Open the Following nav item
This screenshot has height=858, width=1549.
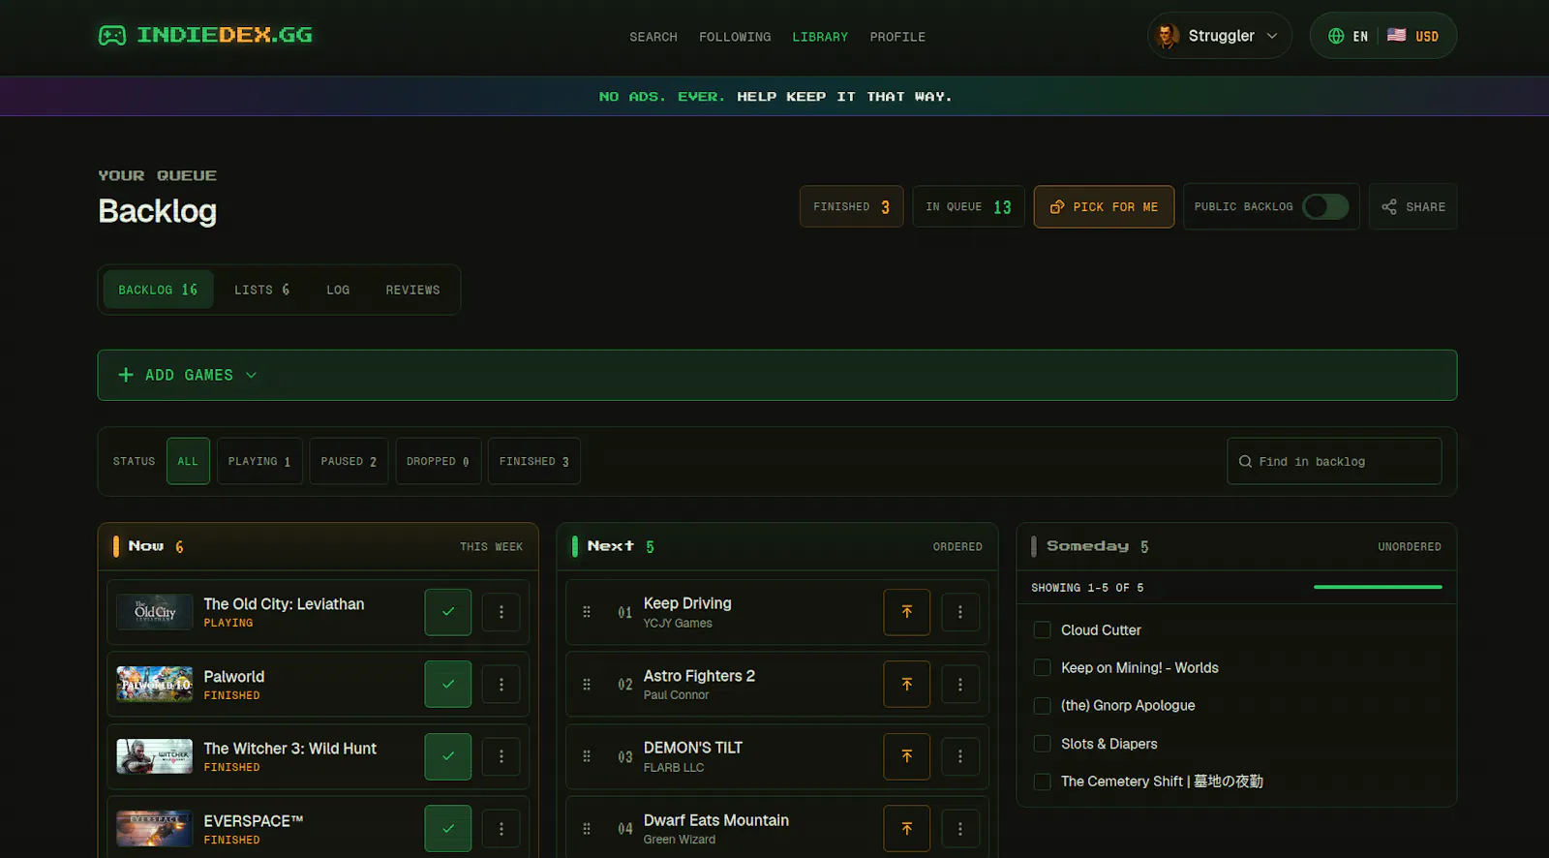pyautogui.click(x=735, y=37)
